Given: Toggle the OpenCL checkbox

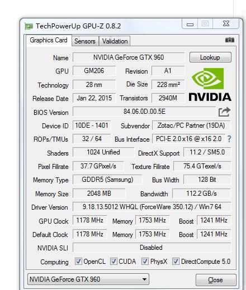Looking at the screenshot, I should [x=78, y=261].
